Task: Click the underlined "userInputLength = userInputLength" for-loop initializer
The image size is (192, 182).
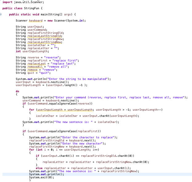Action: pyautogui.click(x=65, y=110)
